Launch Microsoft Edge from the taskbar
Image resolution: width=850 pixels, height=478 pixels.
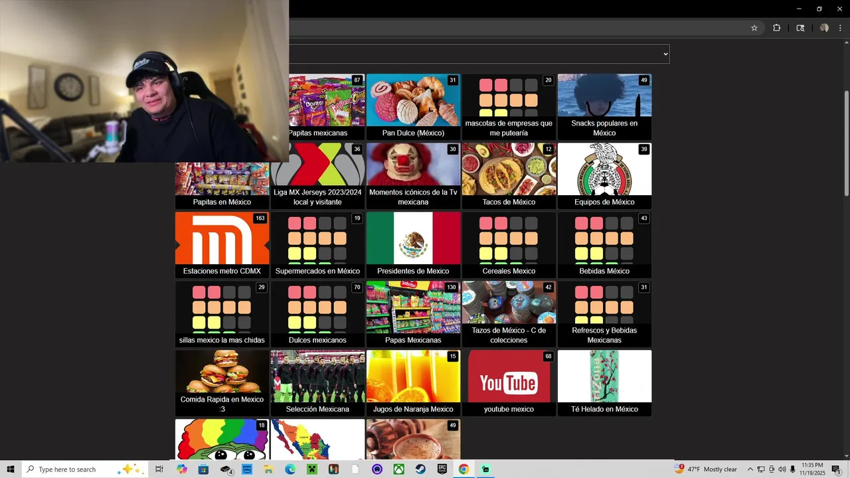[x=290, y=469]
